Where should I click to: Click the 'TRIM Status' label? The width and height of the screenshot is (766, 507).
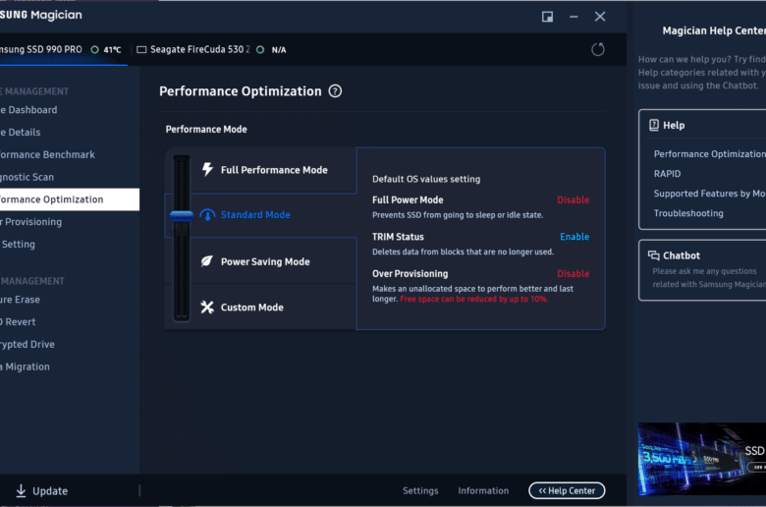(398, 237)
